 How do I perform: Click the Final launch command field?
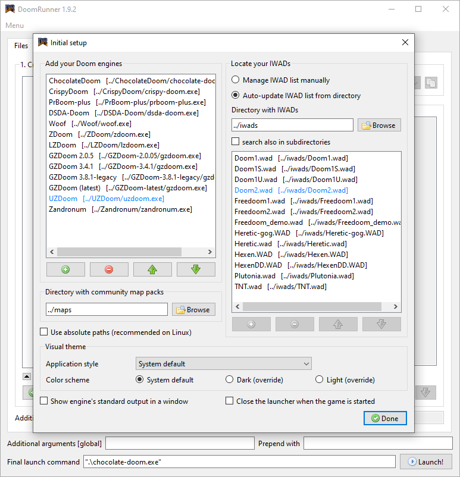point(239,462)
